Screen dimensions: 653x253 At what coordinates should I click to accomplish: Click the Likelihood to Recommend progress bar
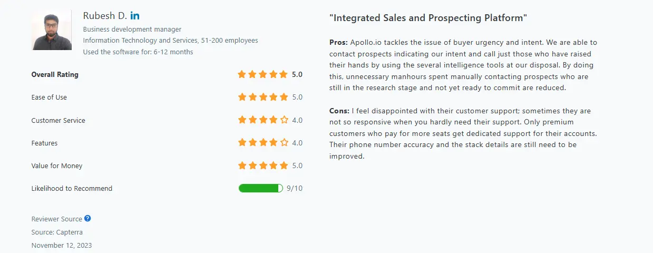tap(260, 188)
